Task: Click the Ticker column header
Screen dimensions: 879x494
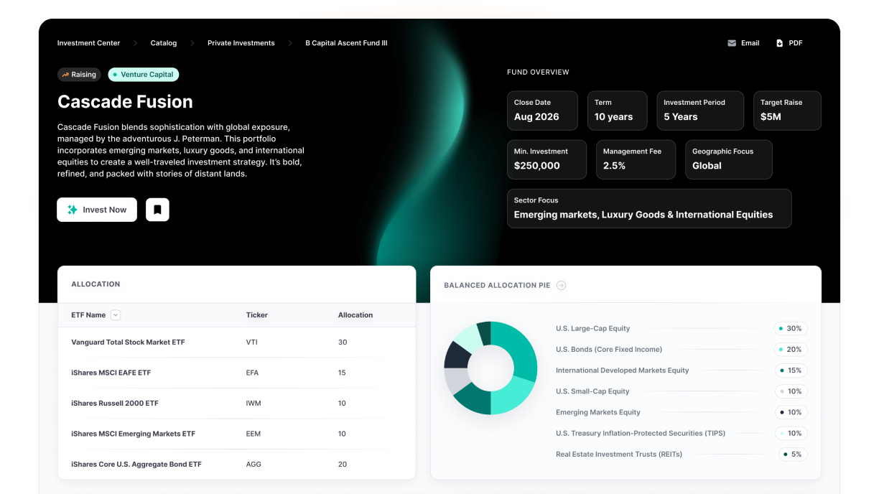Action: [256, 315]
